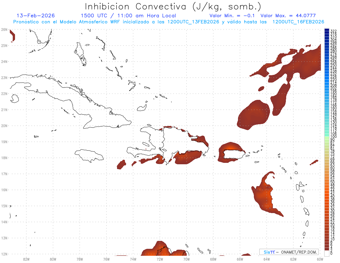Click the dark red swatch labeled 2
The height and width of the screenshot is (263, 340).
pyautogui.click(x=327, y=249)
